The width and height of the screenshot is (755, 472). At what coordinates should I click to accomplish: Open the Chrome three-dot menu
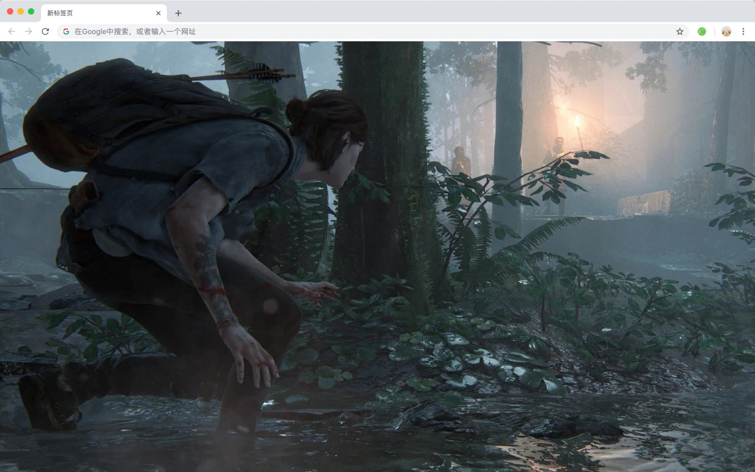(743, 31)
